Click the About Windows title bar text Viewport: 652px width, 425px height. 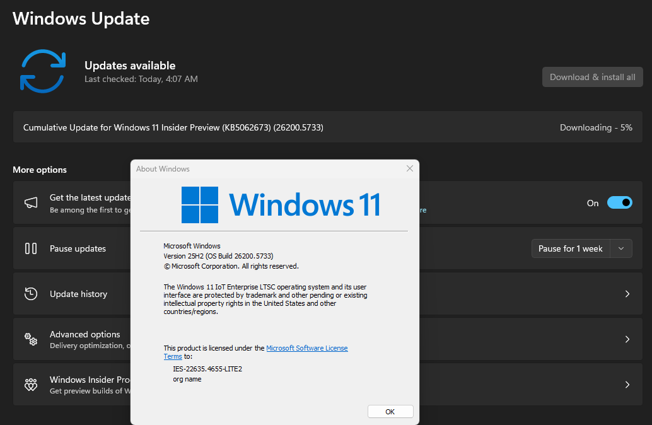pyautogui.click(x=163, y=169)
